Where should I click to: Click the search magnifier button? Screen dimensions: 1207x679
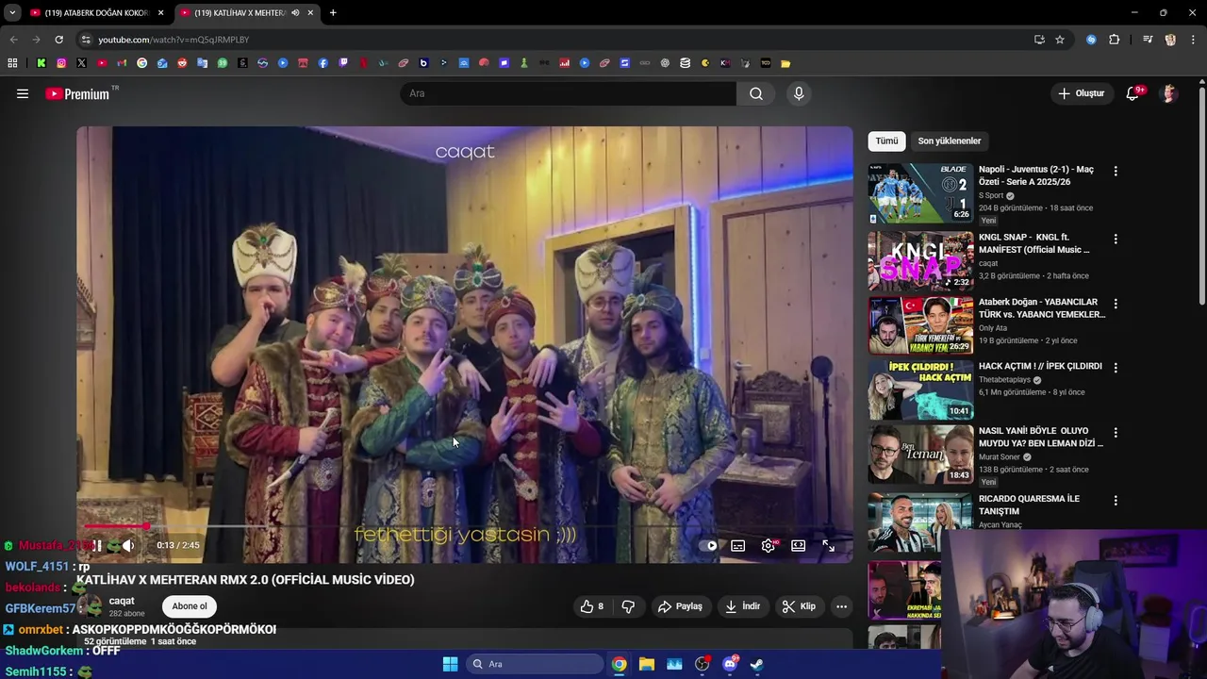756,93
